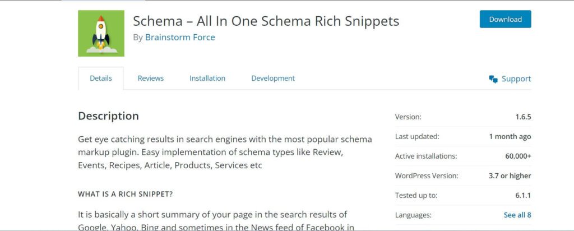Click the 'Get eye catching results' description paragraph
The height and width of the screenshot is (231, 574).
pos(224,152)
